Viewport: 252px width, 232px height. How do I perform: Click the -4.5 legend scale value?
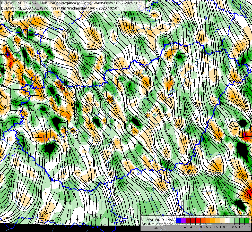point(186,227)
